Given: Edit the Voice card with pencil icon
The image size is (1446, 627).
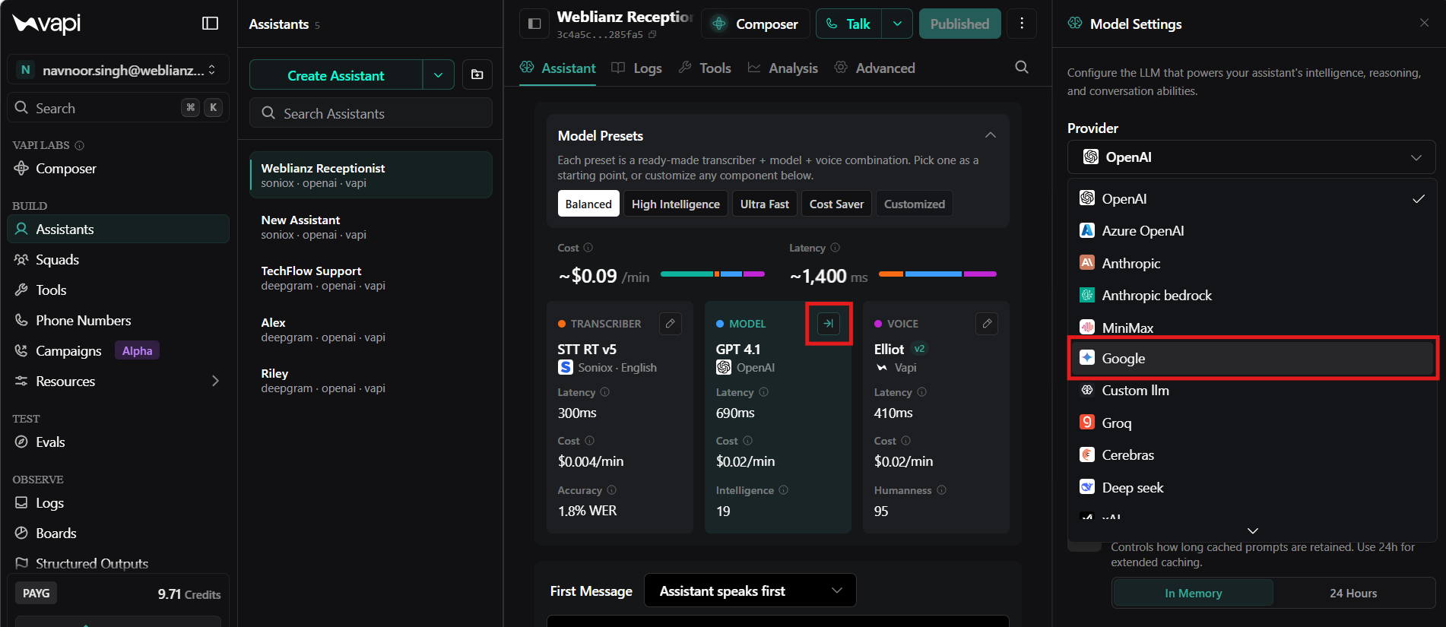Looking at the screenshot, I should tap(987, 324).
